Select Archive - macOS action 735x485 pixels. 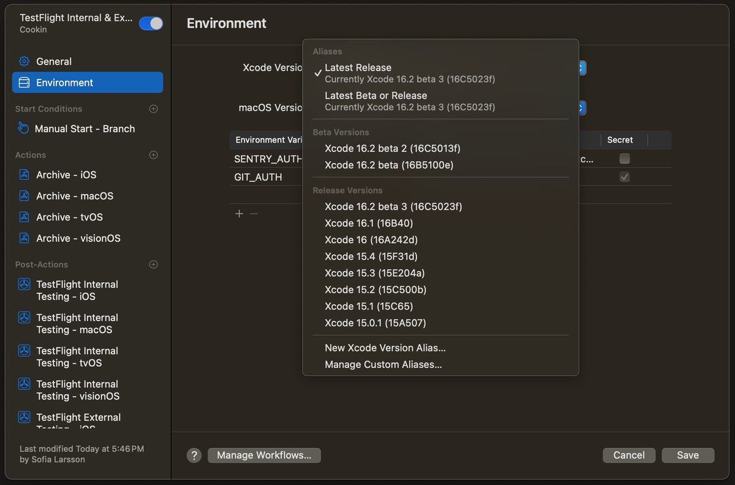[x=88, y=196]
